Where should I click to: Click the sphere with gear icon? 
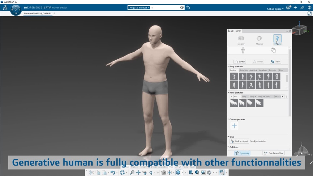(197, 172)
